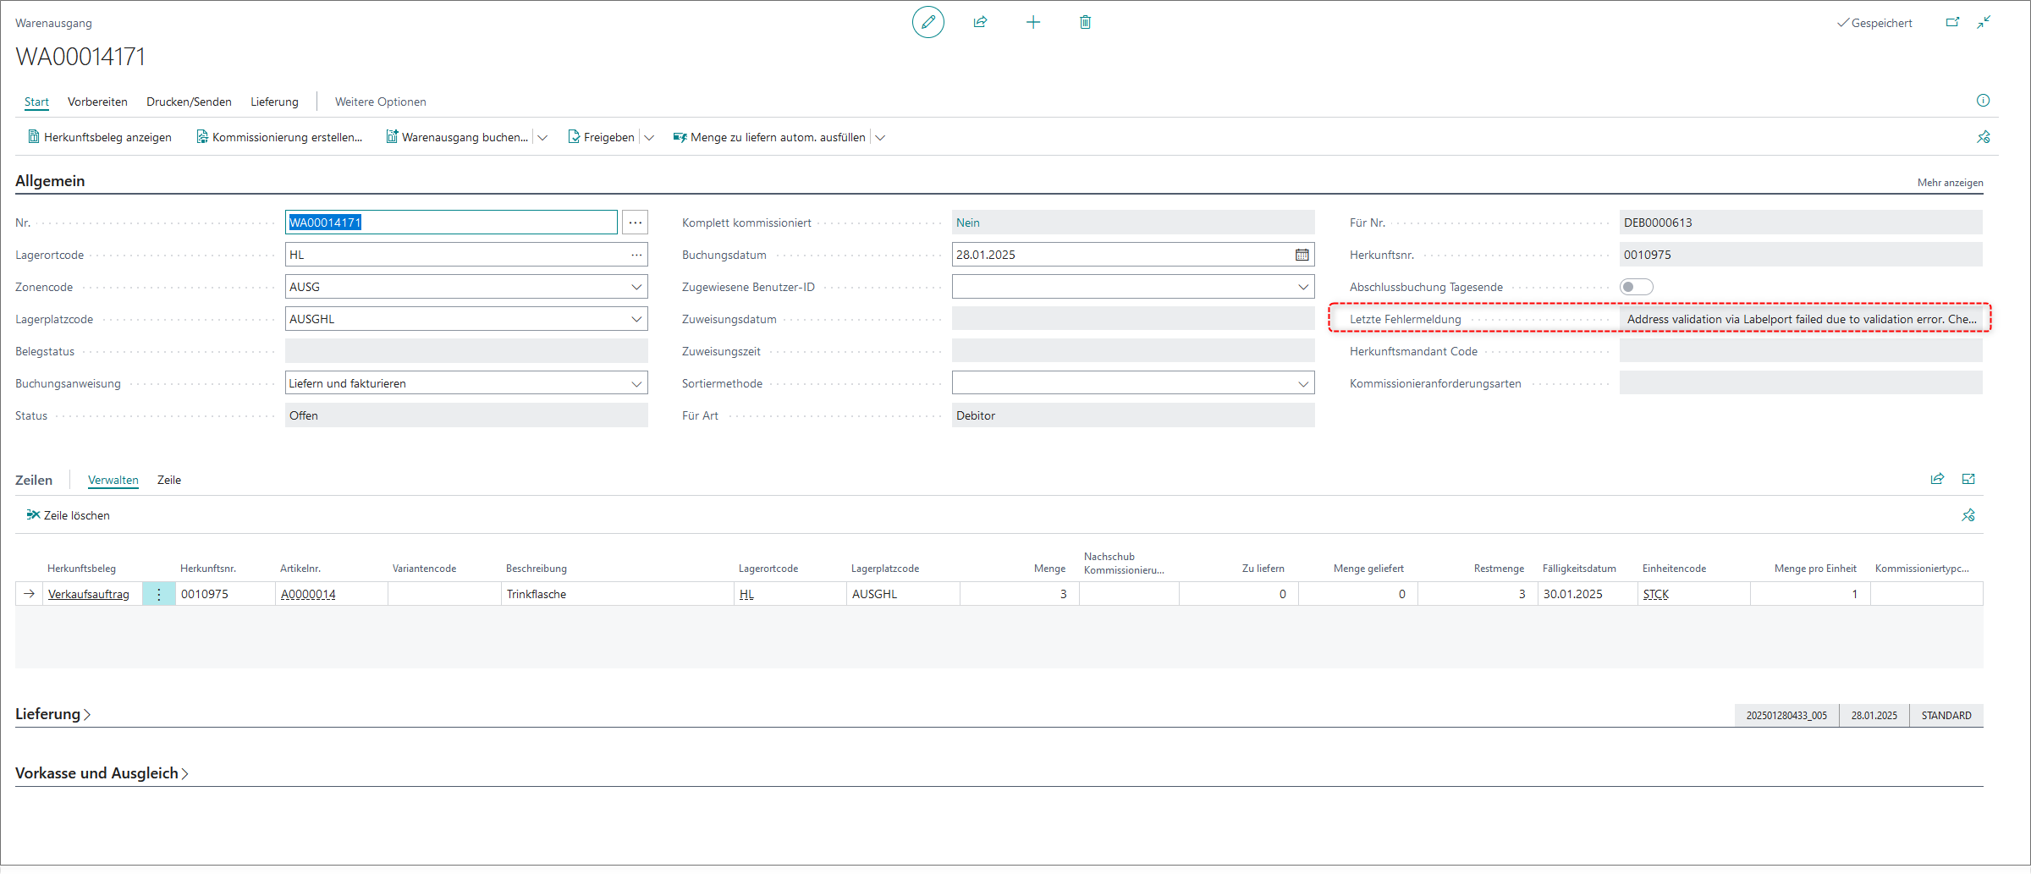Click Warenausgang buchen action
The height and width of the screenshot is (874, 2031).
coord(457,137)
